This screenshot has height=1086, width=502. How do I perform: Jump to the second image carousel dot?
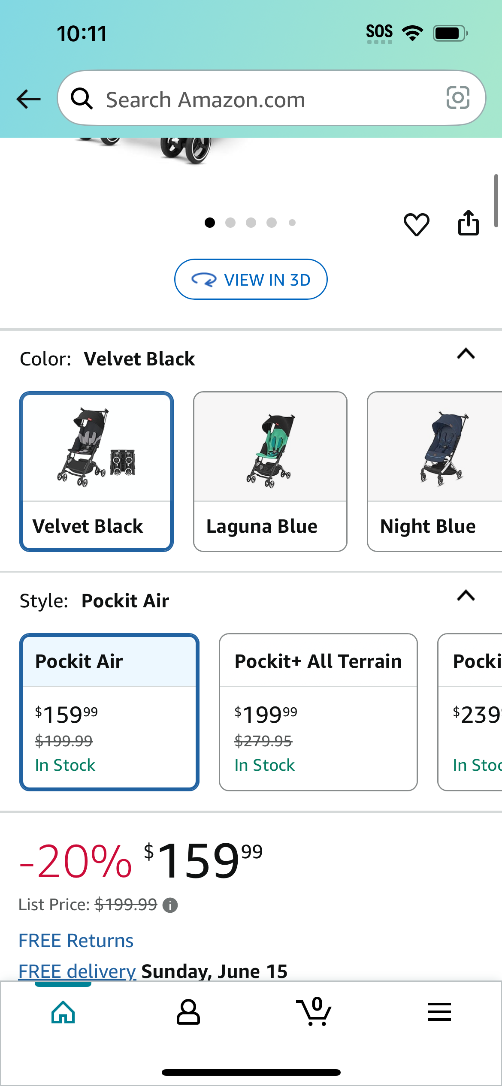[x=230, y=223]
